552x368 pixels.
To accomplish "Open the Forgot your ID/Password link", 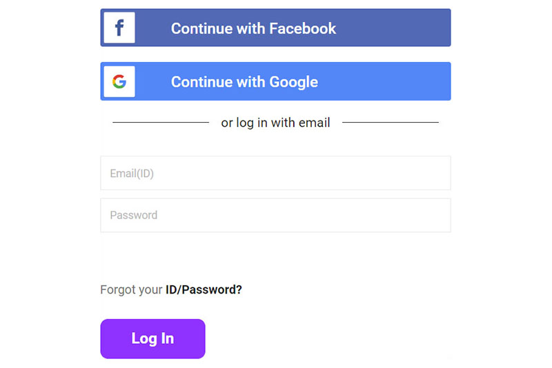I will point(171,289).
